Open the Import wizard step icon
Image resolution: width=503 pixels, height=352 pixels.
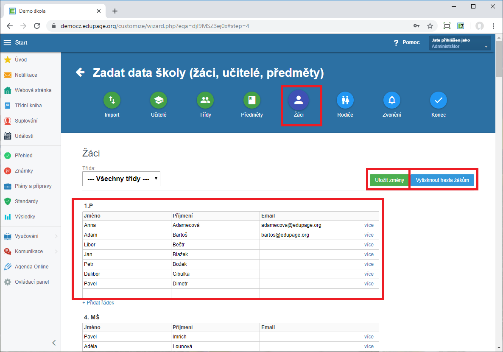pyautogui.click(x=112, y=101)
